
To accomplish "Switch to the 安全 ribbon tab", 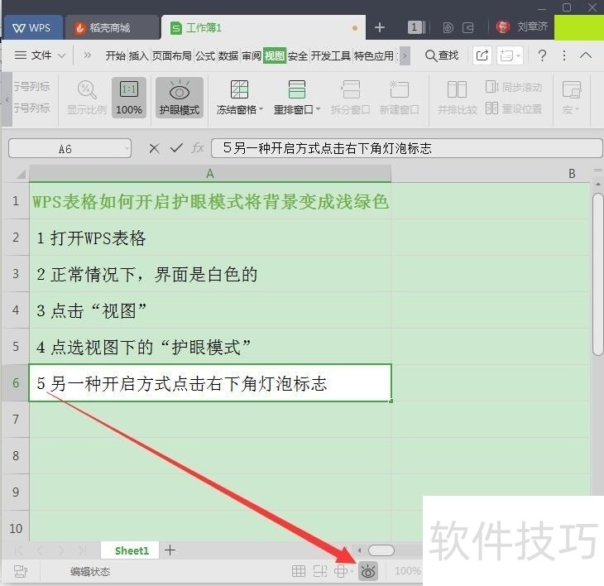I will (x=298, y=55).
